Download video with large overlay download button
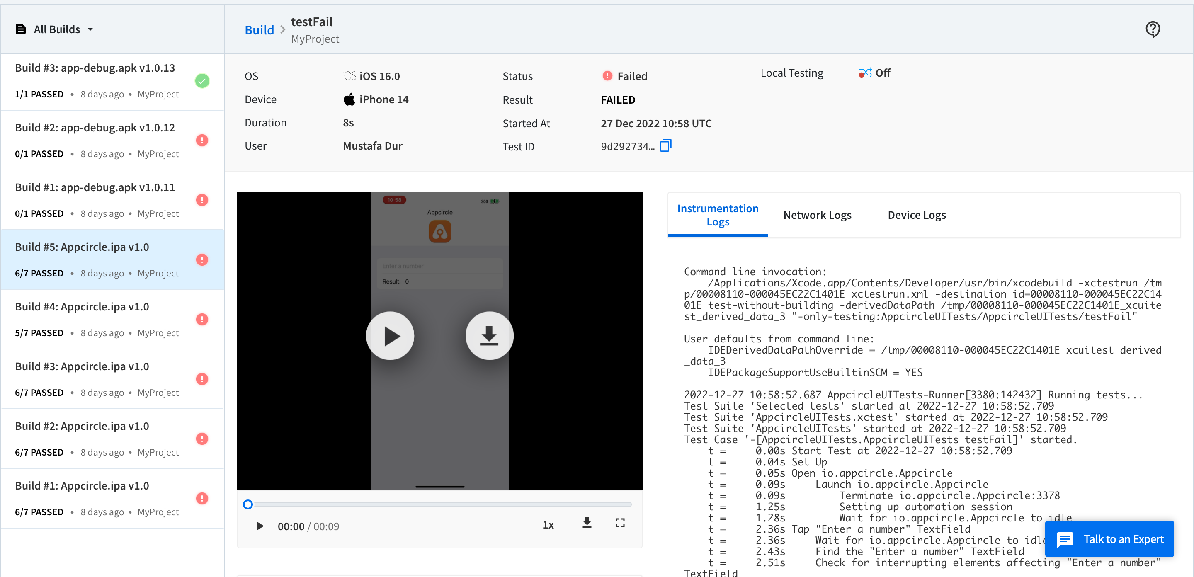The image size is (1194, 577). click(489, 336)
